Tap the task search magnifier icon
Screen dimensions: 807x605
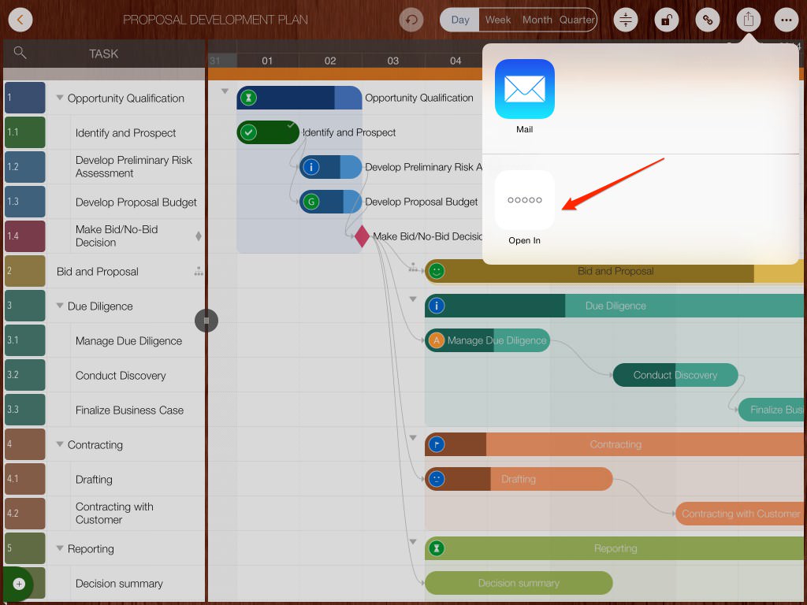click(20, 53)
